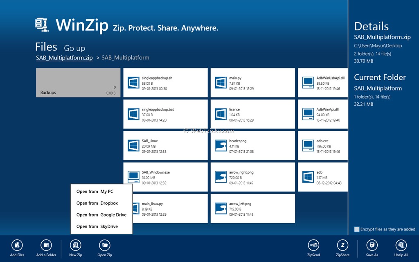Click the 2 folder(s), 14 file(s) summary
The image size is (419, 262).
tap(372, 54)
